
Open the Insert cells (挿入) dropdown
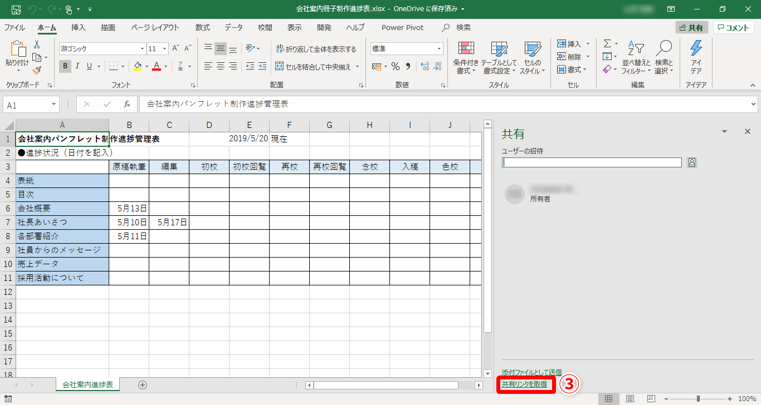[x=588, y=43]
